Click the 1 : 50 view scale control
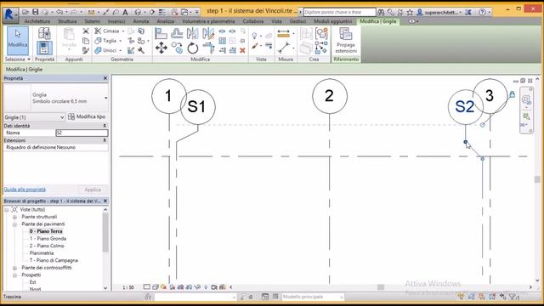The width and height of the screenshot is (544, 306). coord(128,287)
